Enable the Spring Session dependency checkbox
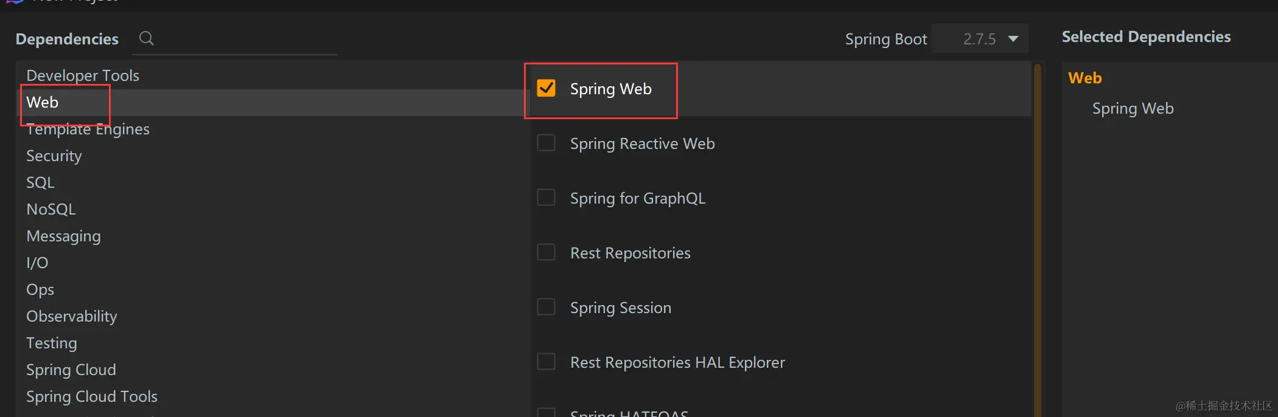The height and width of the screenshot is (417, 1278). point(546,307)
